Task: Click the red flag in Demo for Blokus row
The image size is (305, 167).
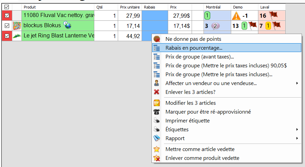Action: tap(253, 25)
